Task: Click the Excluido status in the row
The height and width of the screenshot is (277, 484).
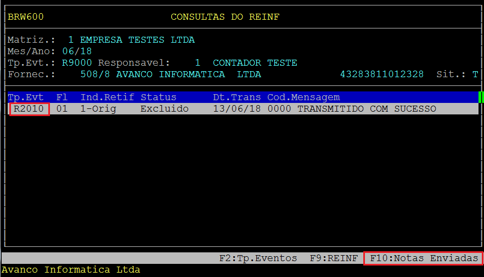Action: (164, 109)
